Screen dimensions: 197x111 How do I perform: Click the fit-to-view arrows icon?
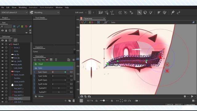[121, 101]
